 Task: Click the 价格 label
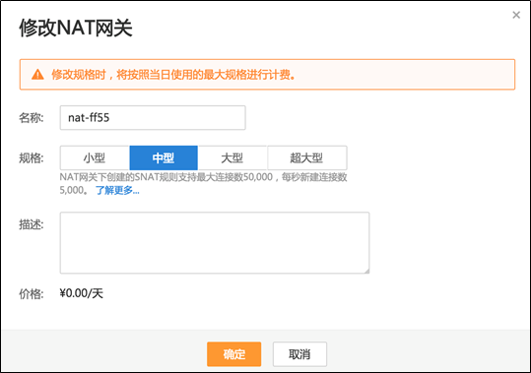(32, 294)
